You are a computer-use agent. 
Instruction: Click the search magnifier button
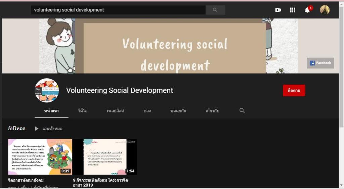click(215, 10)
